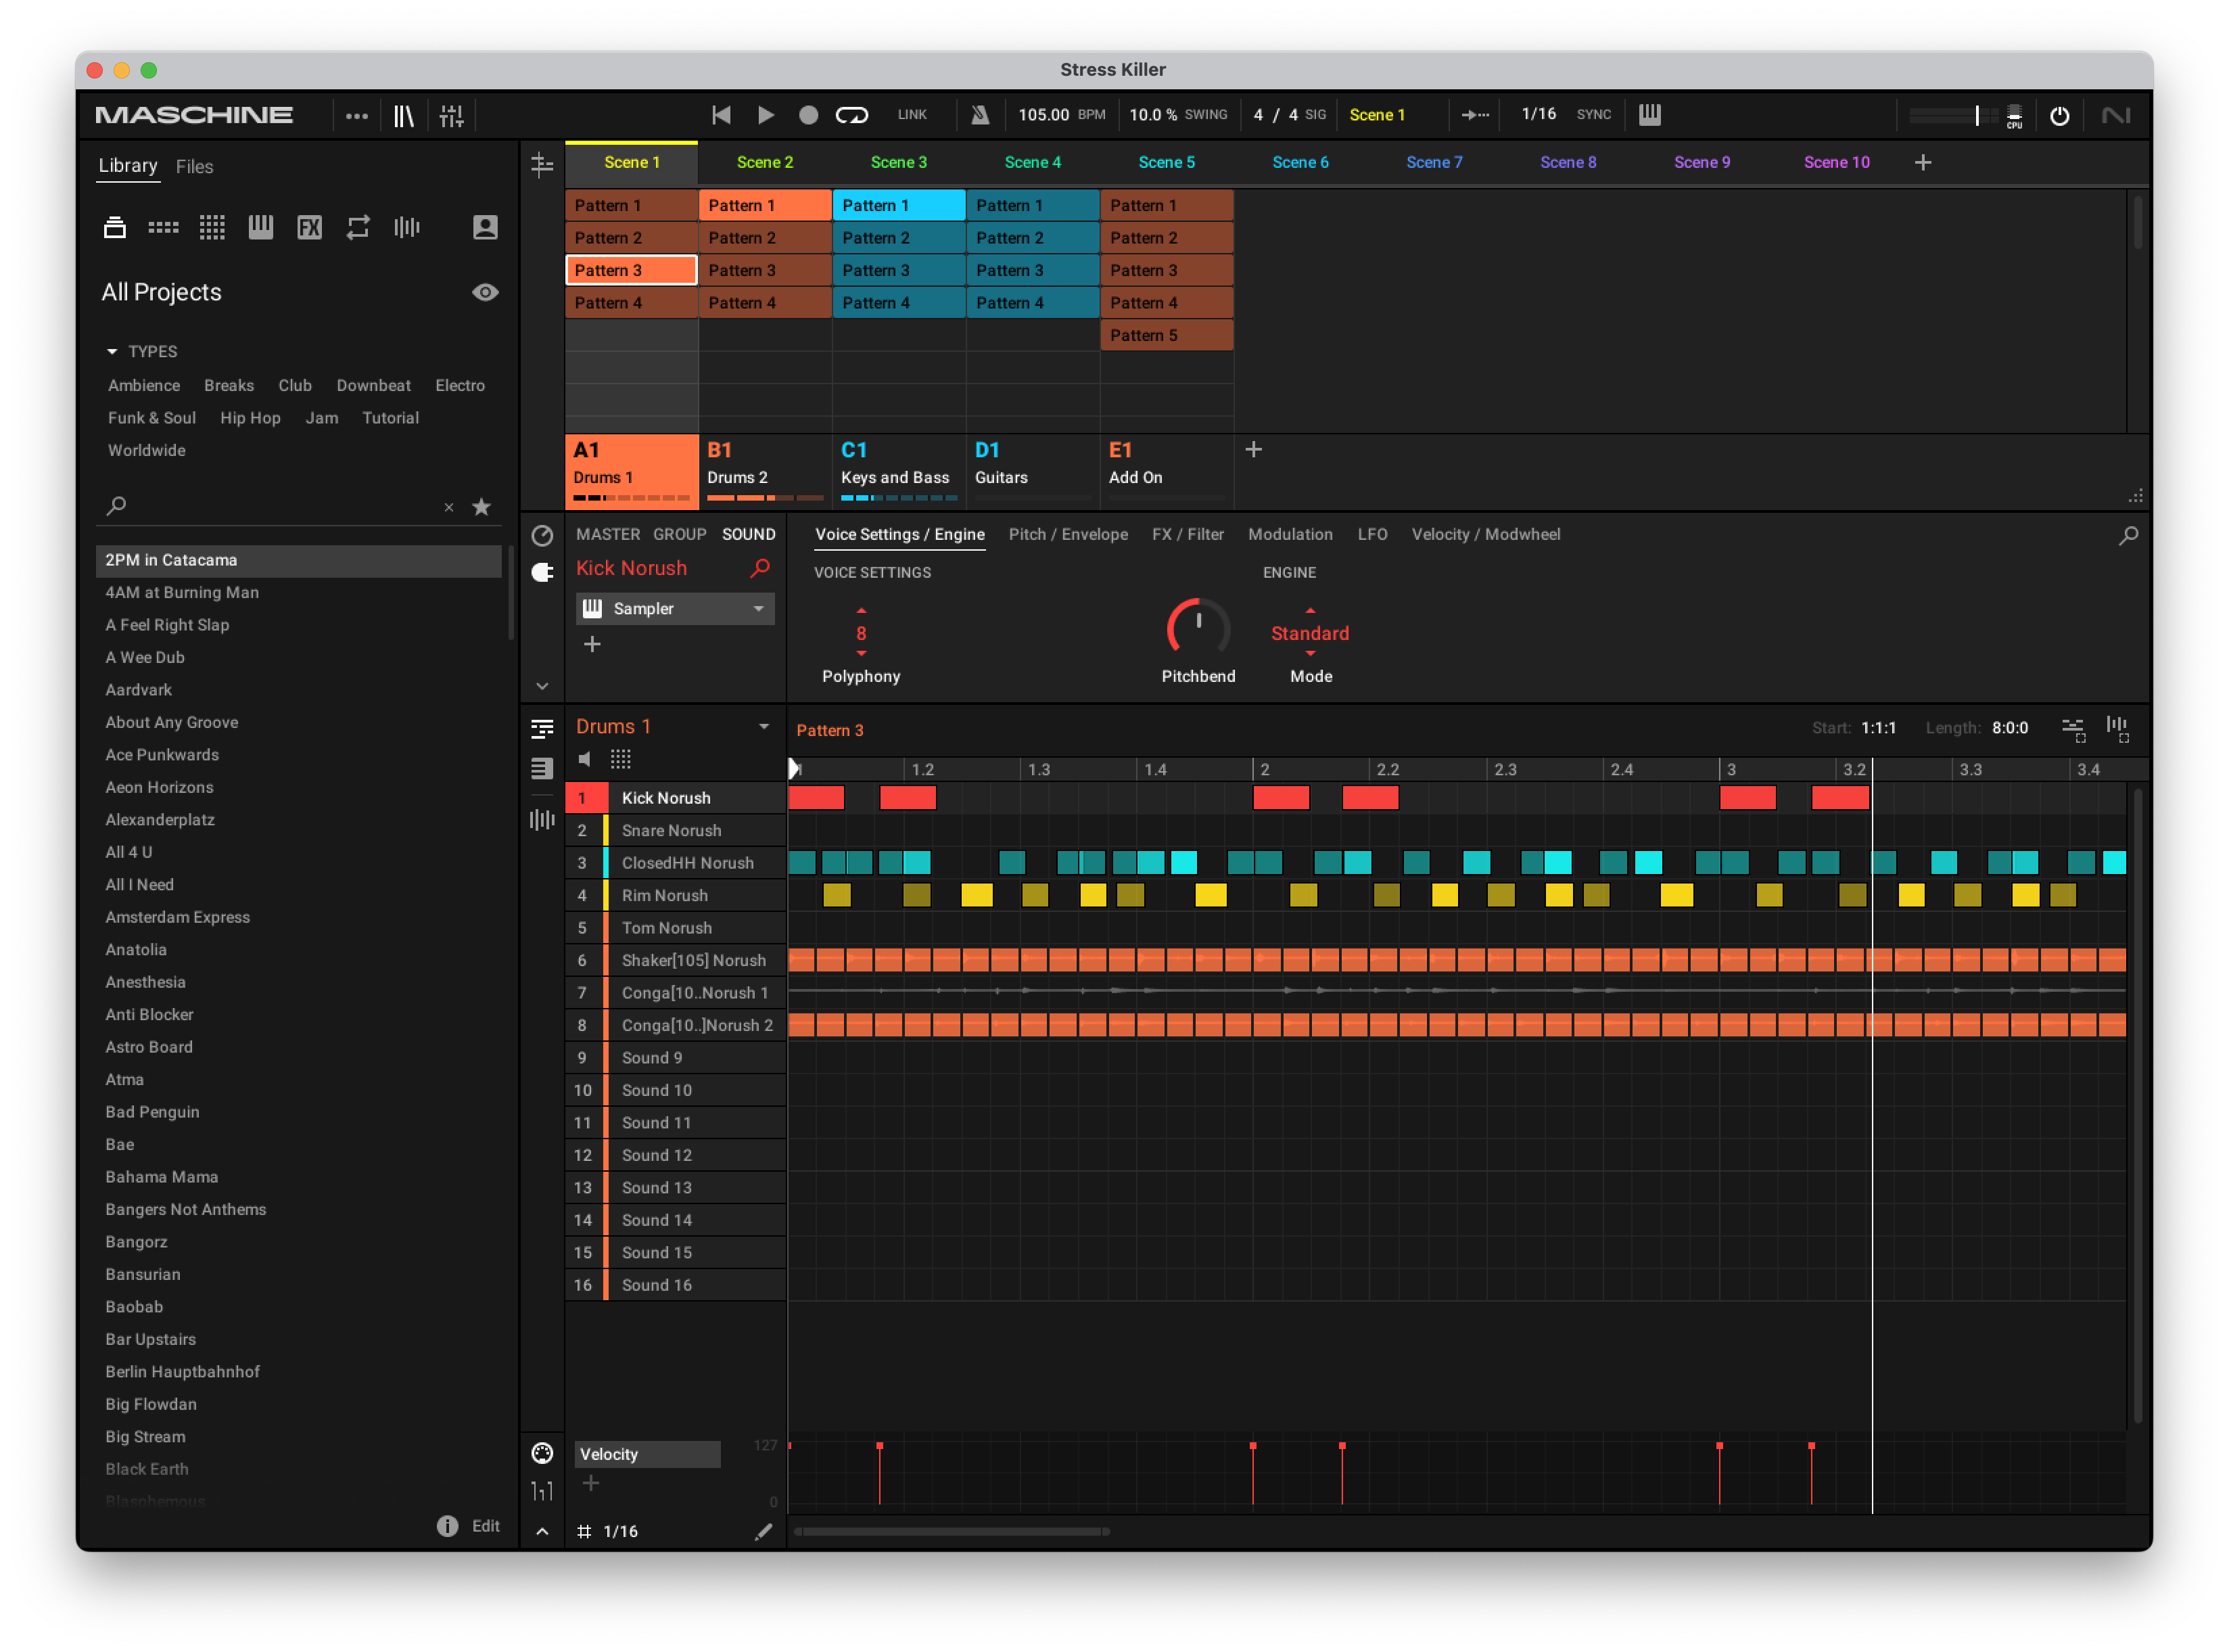Click Edit at the browser bottom
Screen dimensions: 2229x1652
[x=486, y=1527]
